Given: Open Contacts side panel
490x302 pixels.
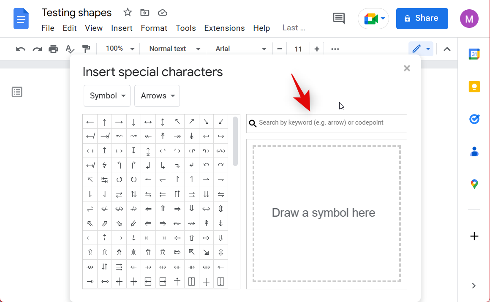Looking at the screenshot, I should coord(474,152).
